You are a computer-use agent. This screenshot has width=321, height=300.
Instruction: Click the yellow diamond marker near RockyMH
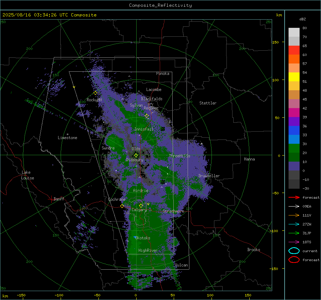click(95, 93)
